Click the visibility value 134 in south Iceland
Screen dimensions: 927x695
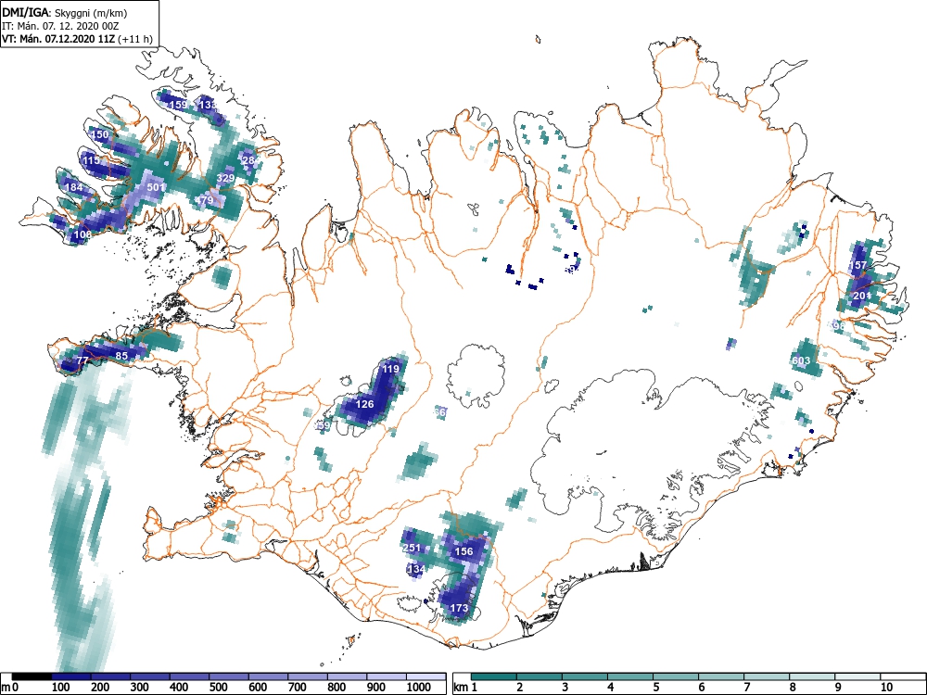click(x=416, y=569)
